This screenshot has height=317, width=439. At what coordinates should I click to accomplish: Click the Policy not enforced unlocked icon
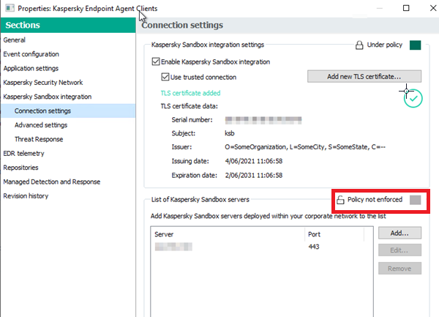(340, 200)
